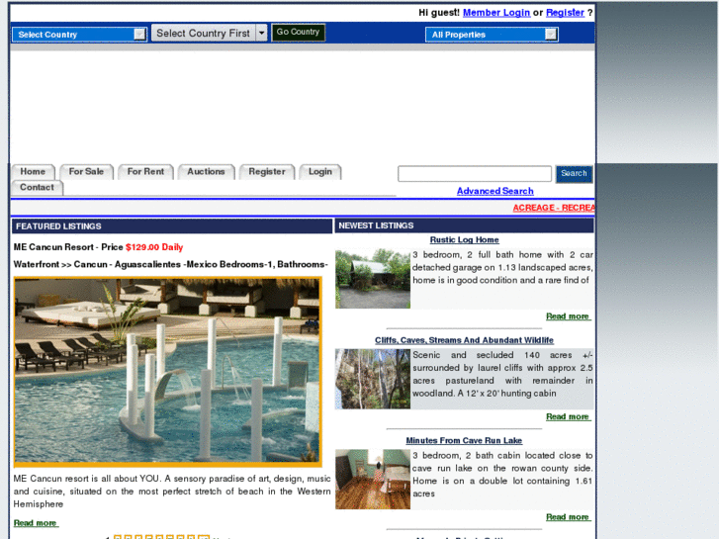Open the Login navigation tab

[320, 171]
